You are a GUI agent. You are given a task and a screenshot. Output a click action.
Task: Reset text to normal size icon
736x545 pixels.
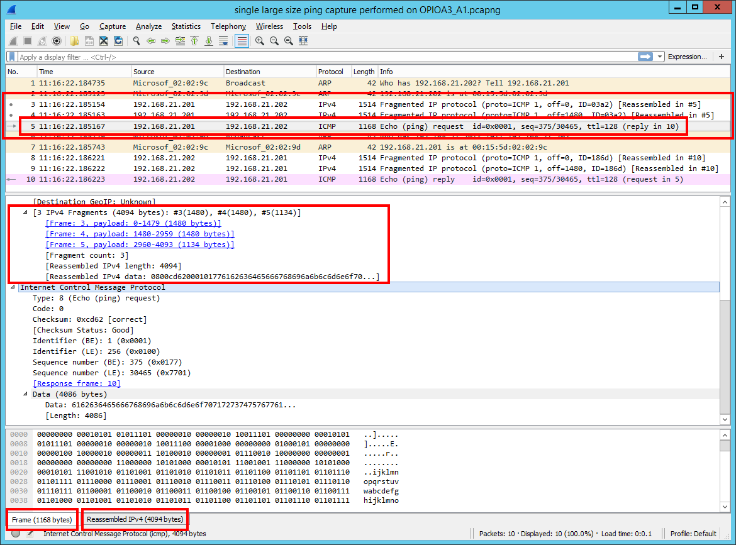pos(289,41)
